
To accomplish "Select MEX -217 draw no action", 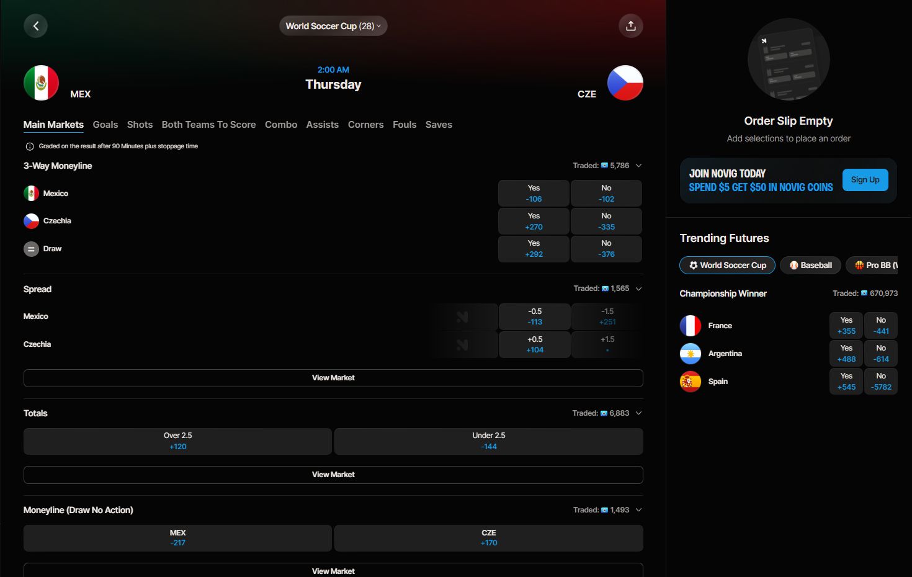I will click(177, 538).
